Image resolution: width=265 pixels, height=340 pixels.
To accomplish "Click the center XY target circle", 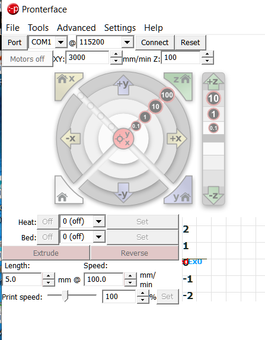I will tap(123, 139).
